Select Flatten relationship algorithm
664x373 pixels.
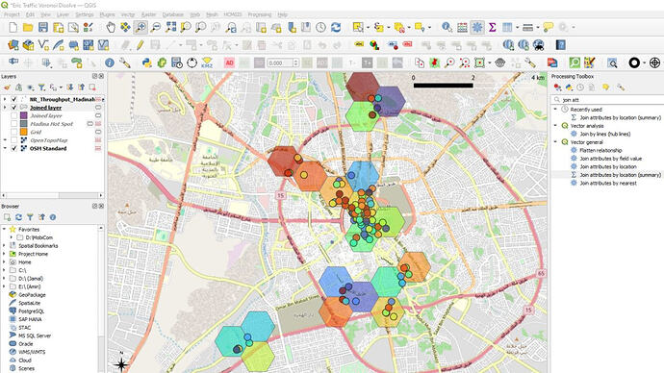click(600, 150)
